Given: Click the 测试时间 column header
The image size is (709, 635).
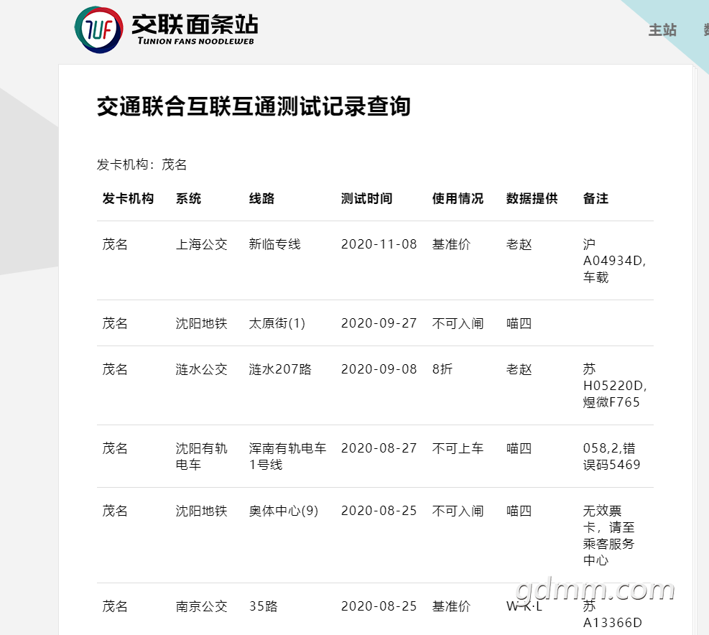Looking at the screenshot, I should pyautogui.click(x=366, y=199).
